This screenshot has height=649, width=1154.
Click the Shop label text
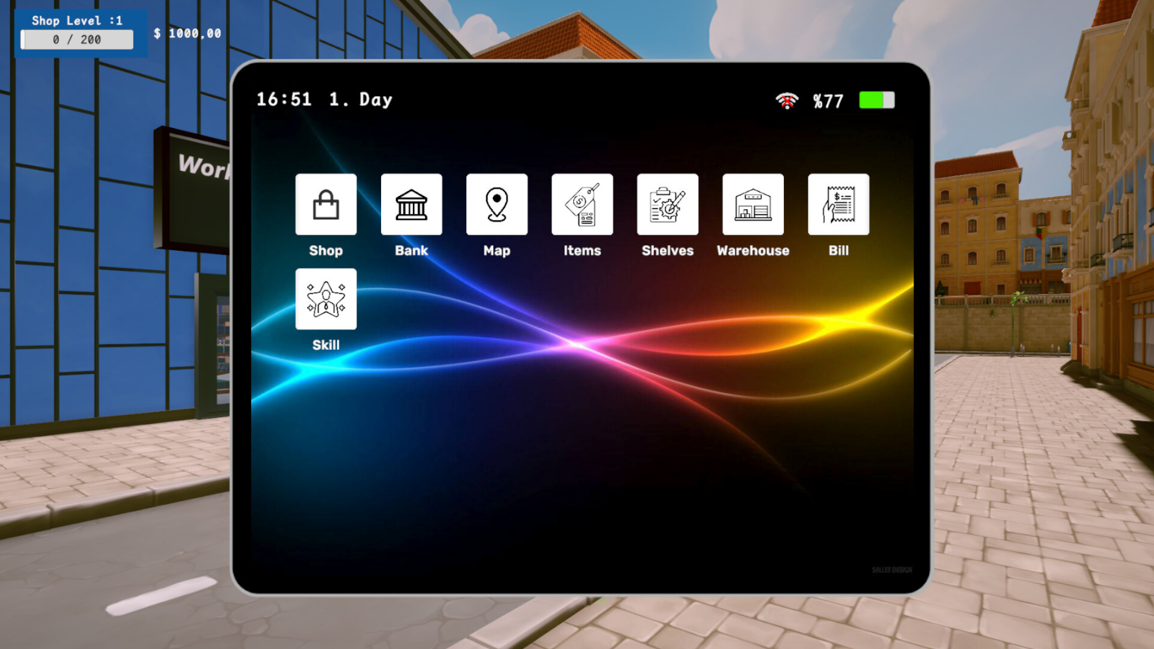(326, 251)
